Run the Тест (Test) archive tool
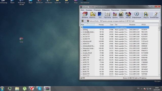162x91 pixels. pos(100,15)
